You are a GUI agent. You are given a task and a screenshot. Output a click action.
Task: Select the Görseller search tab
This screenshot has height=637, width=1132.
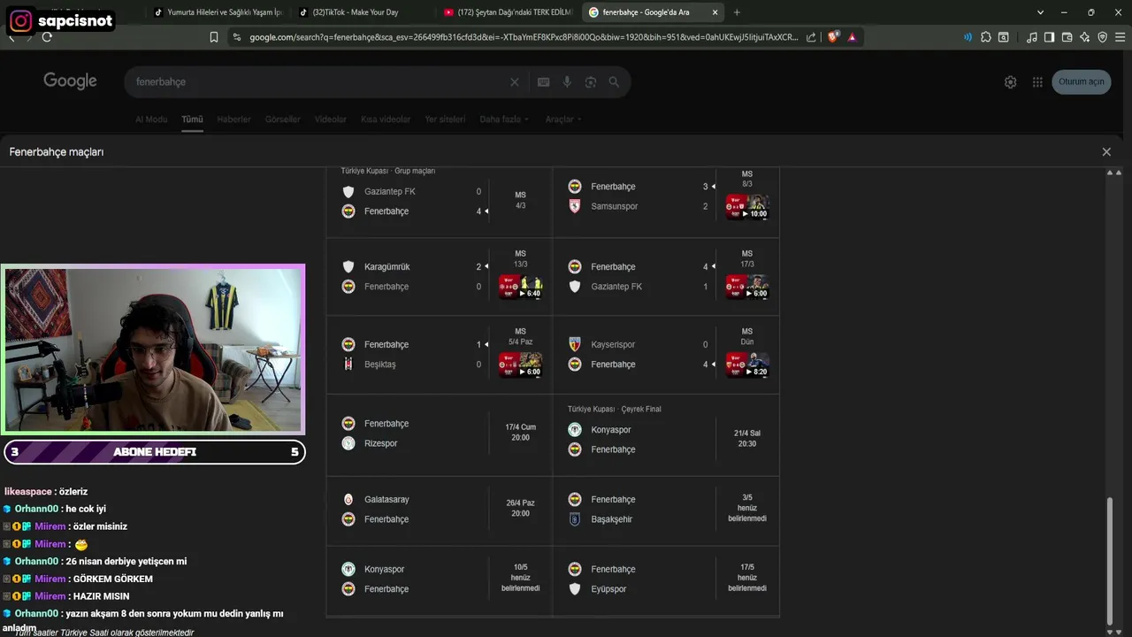coord(283,119)
